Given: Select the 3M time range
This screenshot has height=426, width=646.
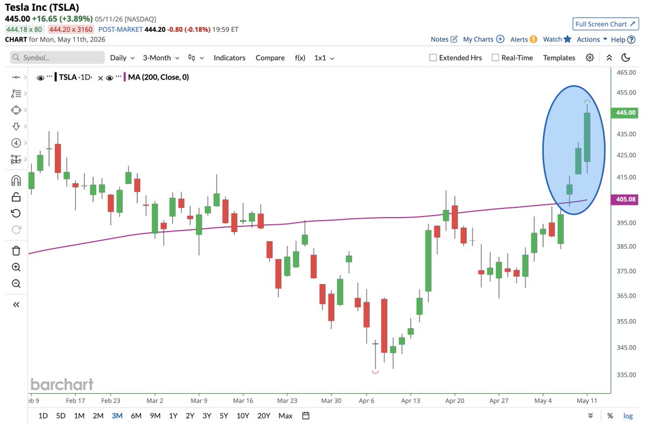Looking at the screenshot, I should click(117, 416).
